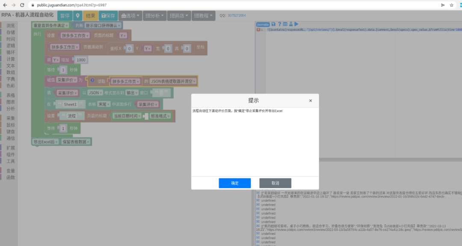Open the JSON表格提取器并清空 dropdown

pos(173,81)
